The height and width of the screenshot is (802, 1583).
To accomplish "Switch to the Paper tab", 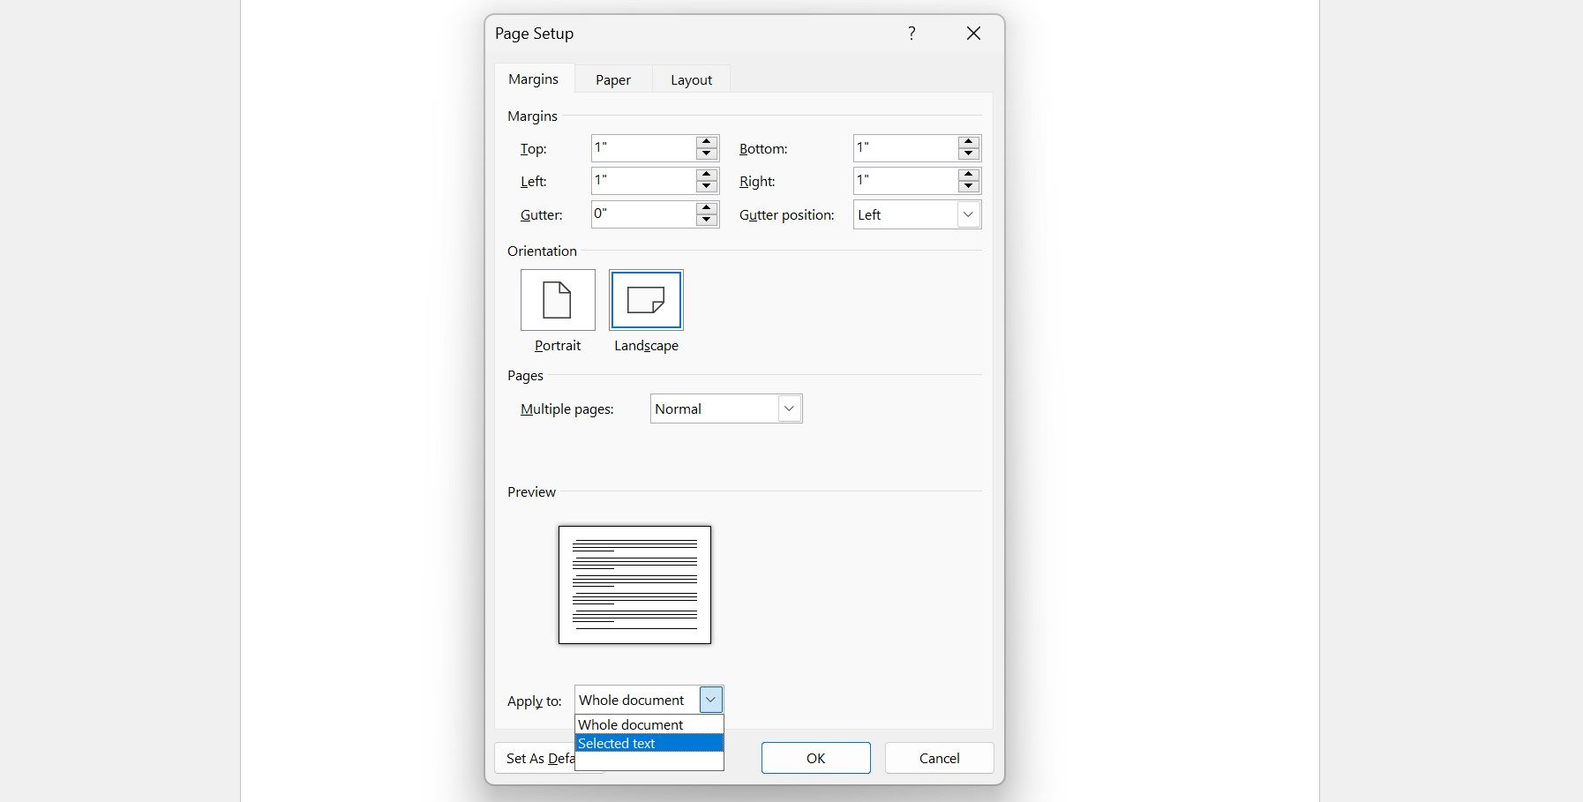I will 612,79.
